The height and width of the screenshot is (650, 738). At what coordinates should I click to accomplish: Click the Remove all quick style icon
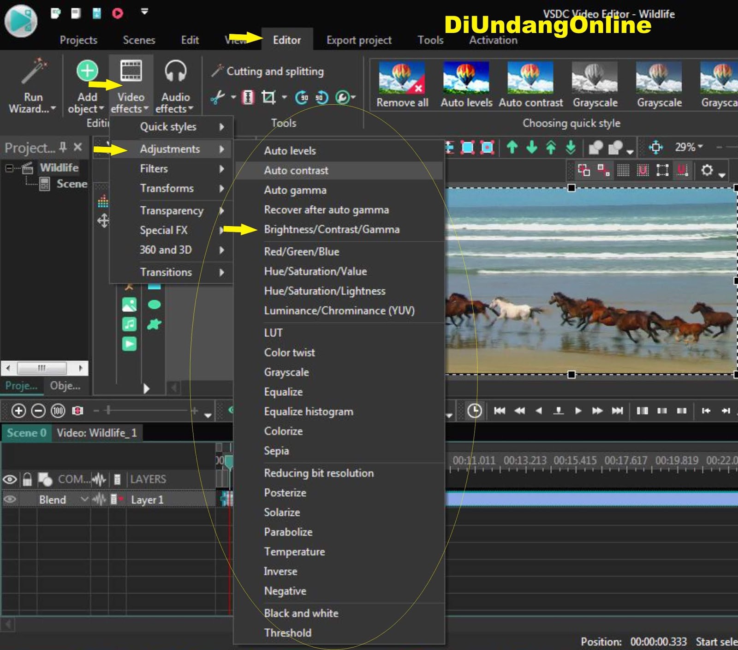coord(401,78)
